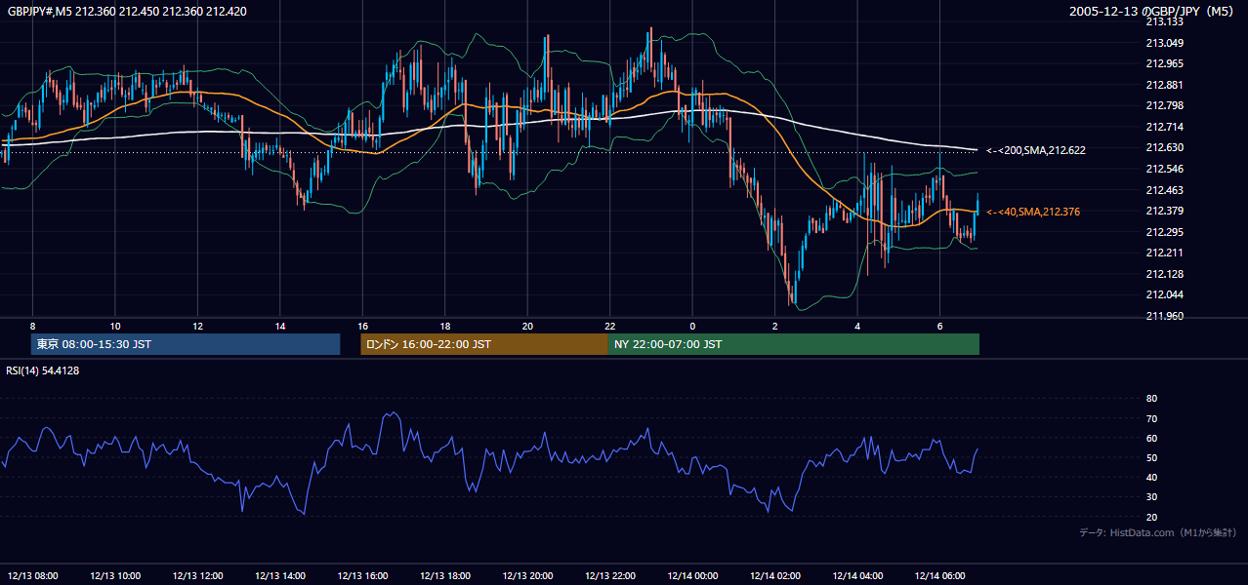Click the 12/14 06:00 time axis label
The height and width of the screenshot is (585, 1248).
[940, 576]
